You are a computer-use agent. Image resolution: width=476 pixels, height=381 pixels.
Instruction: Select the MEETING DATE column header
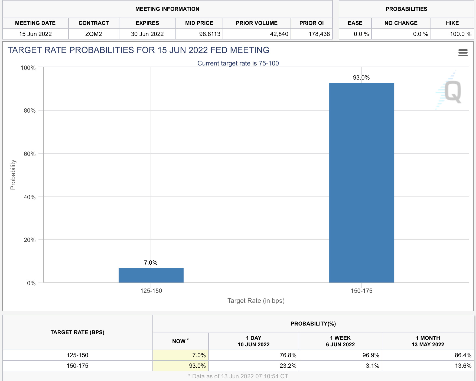pyautogui.click(x=35, y=23)
